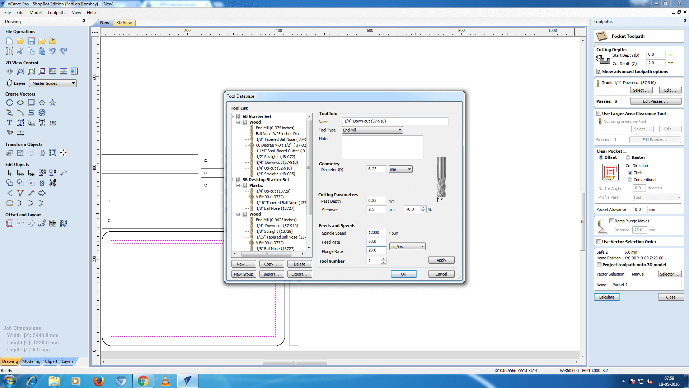
Task: Select the Raster clear pocket option
Action: [628, 157]
